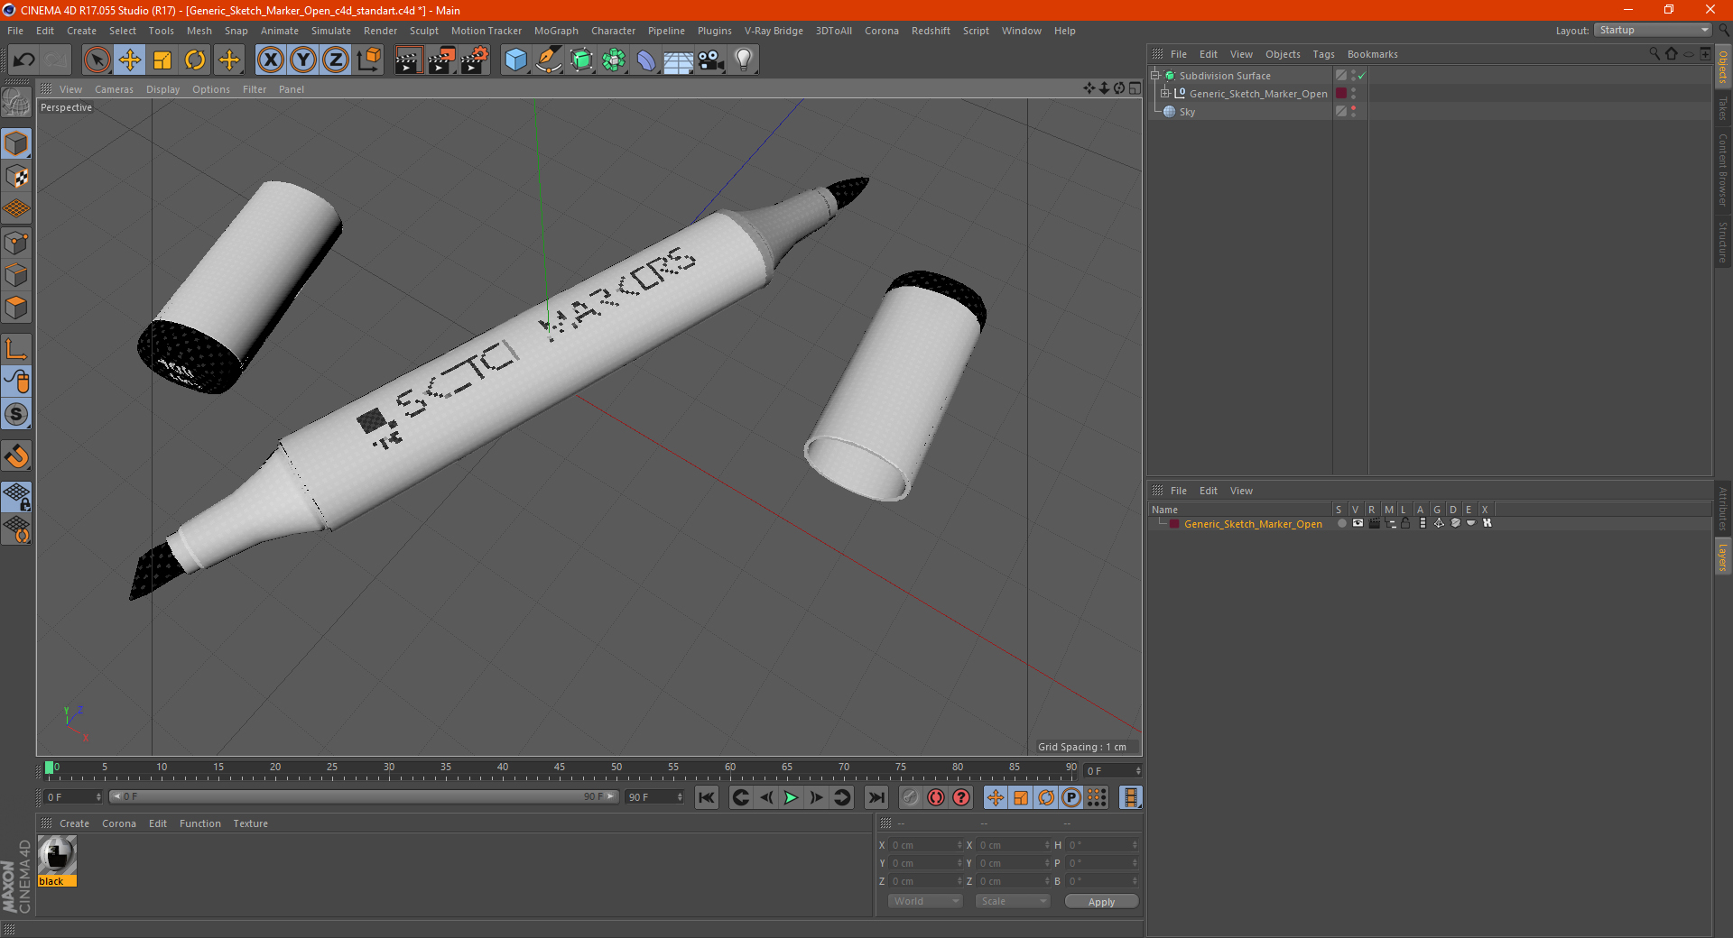
Task: Add a Camera object
Action: pos(711,60)
